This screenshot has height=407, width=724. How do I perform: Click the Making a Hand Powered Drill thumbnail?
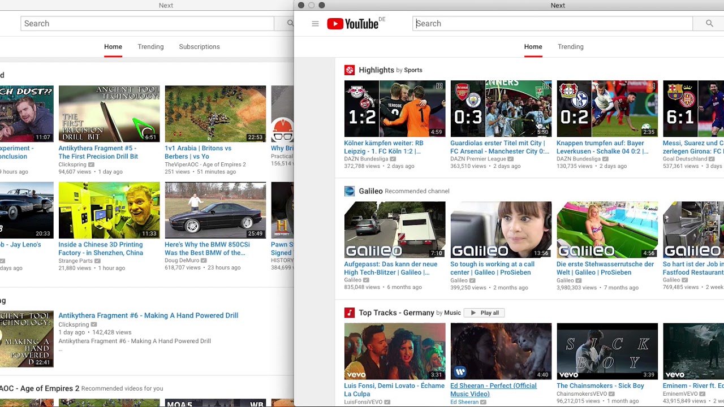pyautogui.click(x=27, y=339)
